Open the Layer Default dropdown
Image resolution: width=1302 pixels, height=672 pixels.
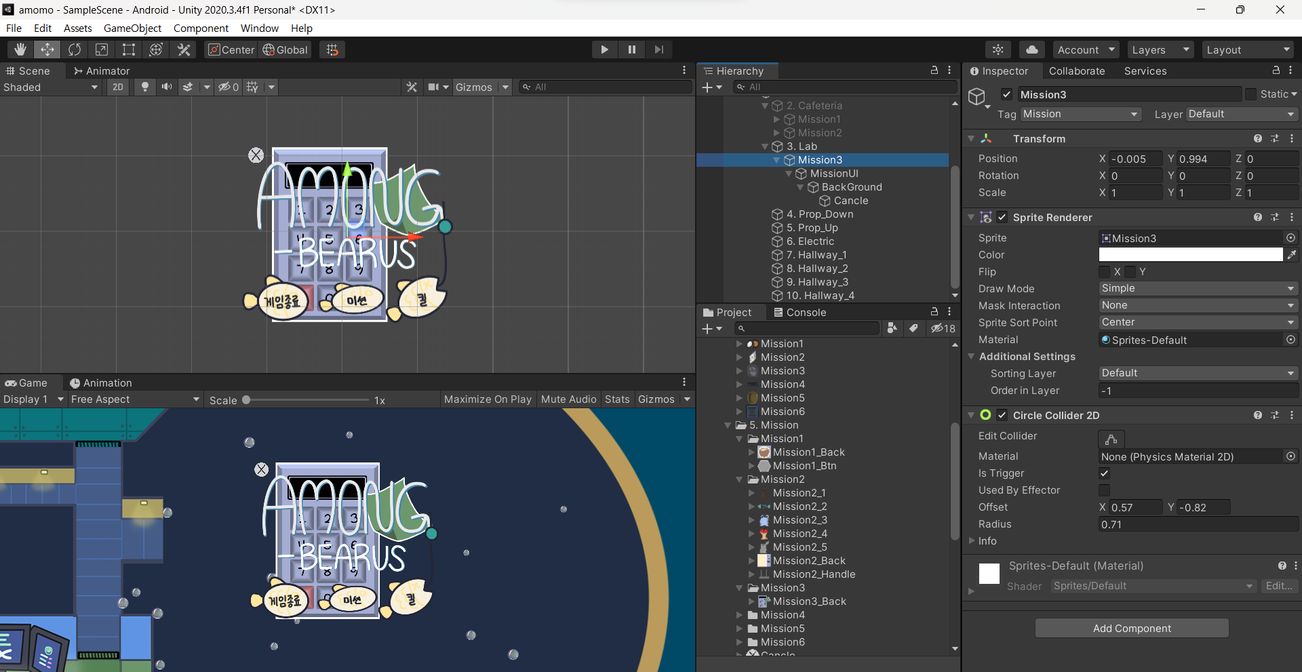[1242, 114]
